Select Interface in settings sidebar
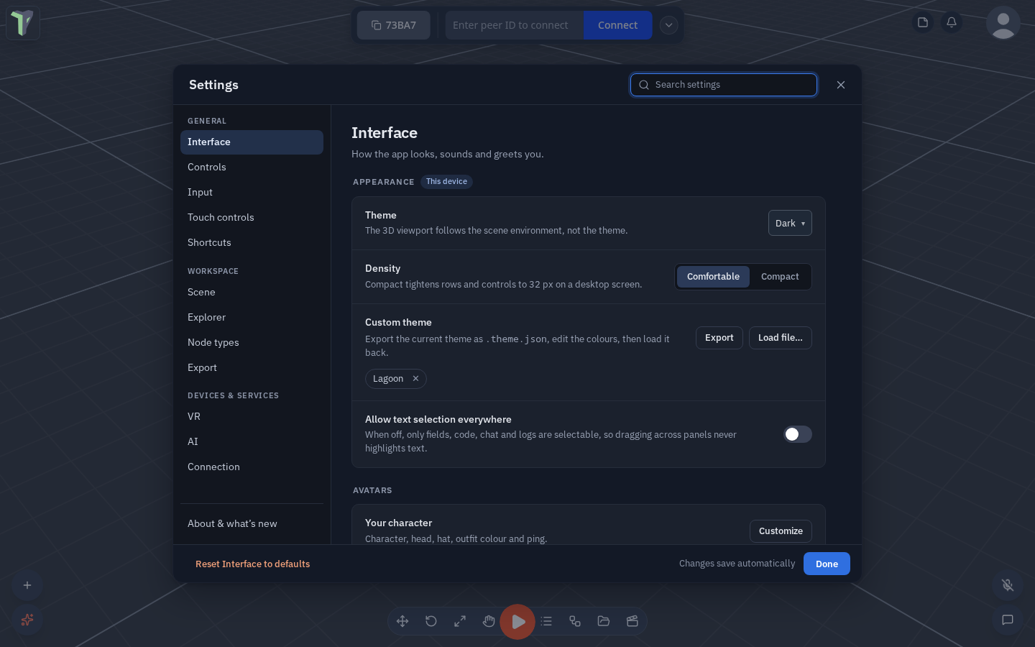Screen dimensions: 1035x647 pyautogui.click(x=252, y=142)
